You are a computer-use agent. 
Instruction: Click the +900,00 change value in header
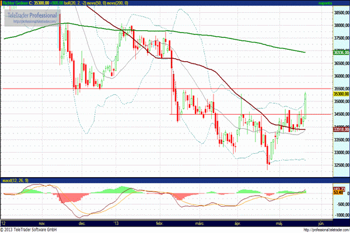pyautogui.click(x=57, y=3)
